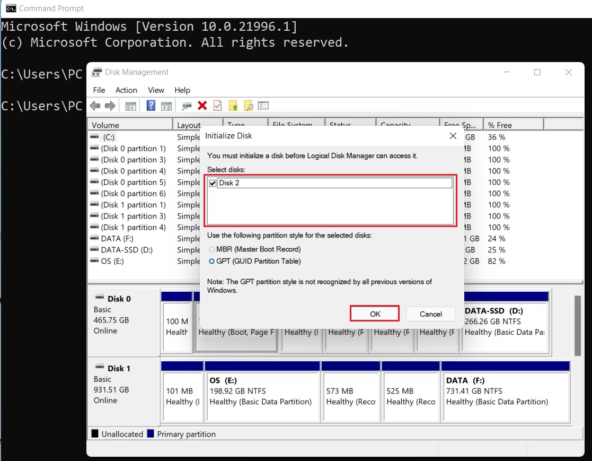Click the forward arrow toolbar icon
The height and width of the screenshot is (461, 592).
click(x=110, y=106)
